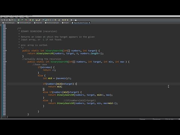
Task: Click the 'if(min>max)' condition
Action: tap(45, 67)
